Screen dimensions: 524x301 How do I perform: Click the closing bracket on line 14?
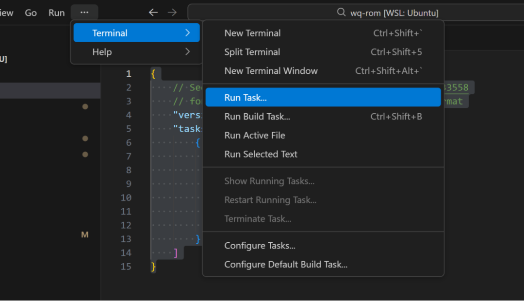click(176, 253)
